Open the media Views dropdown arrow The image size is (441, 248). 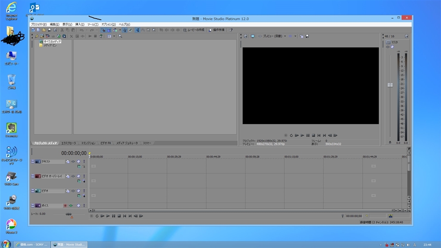click(114, 36)
